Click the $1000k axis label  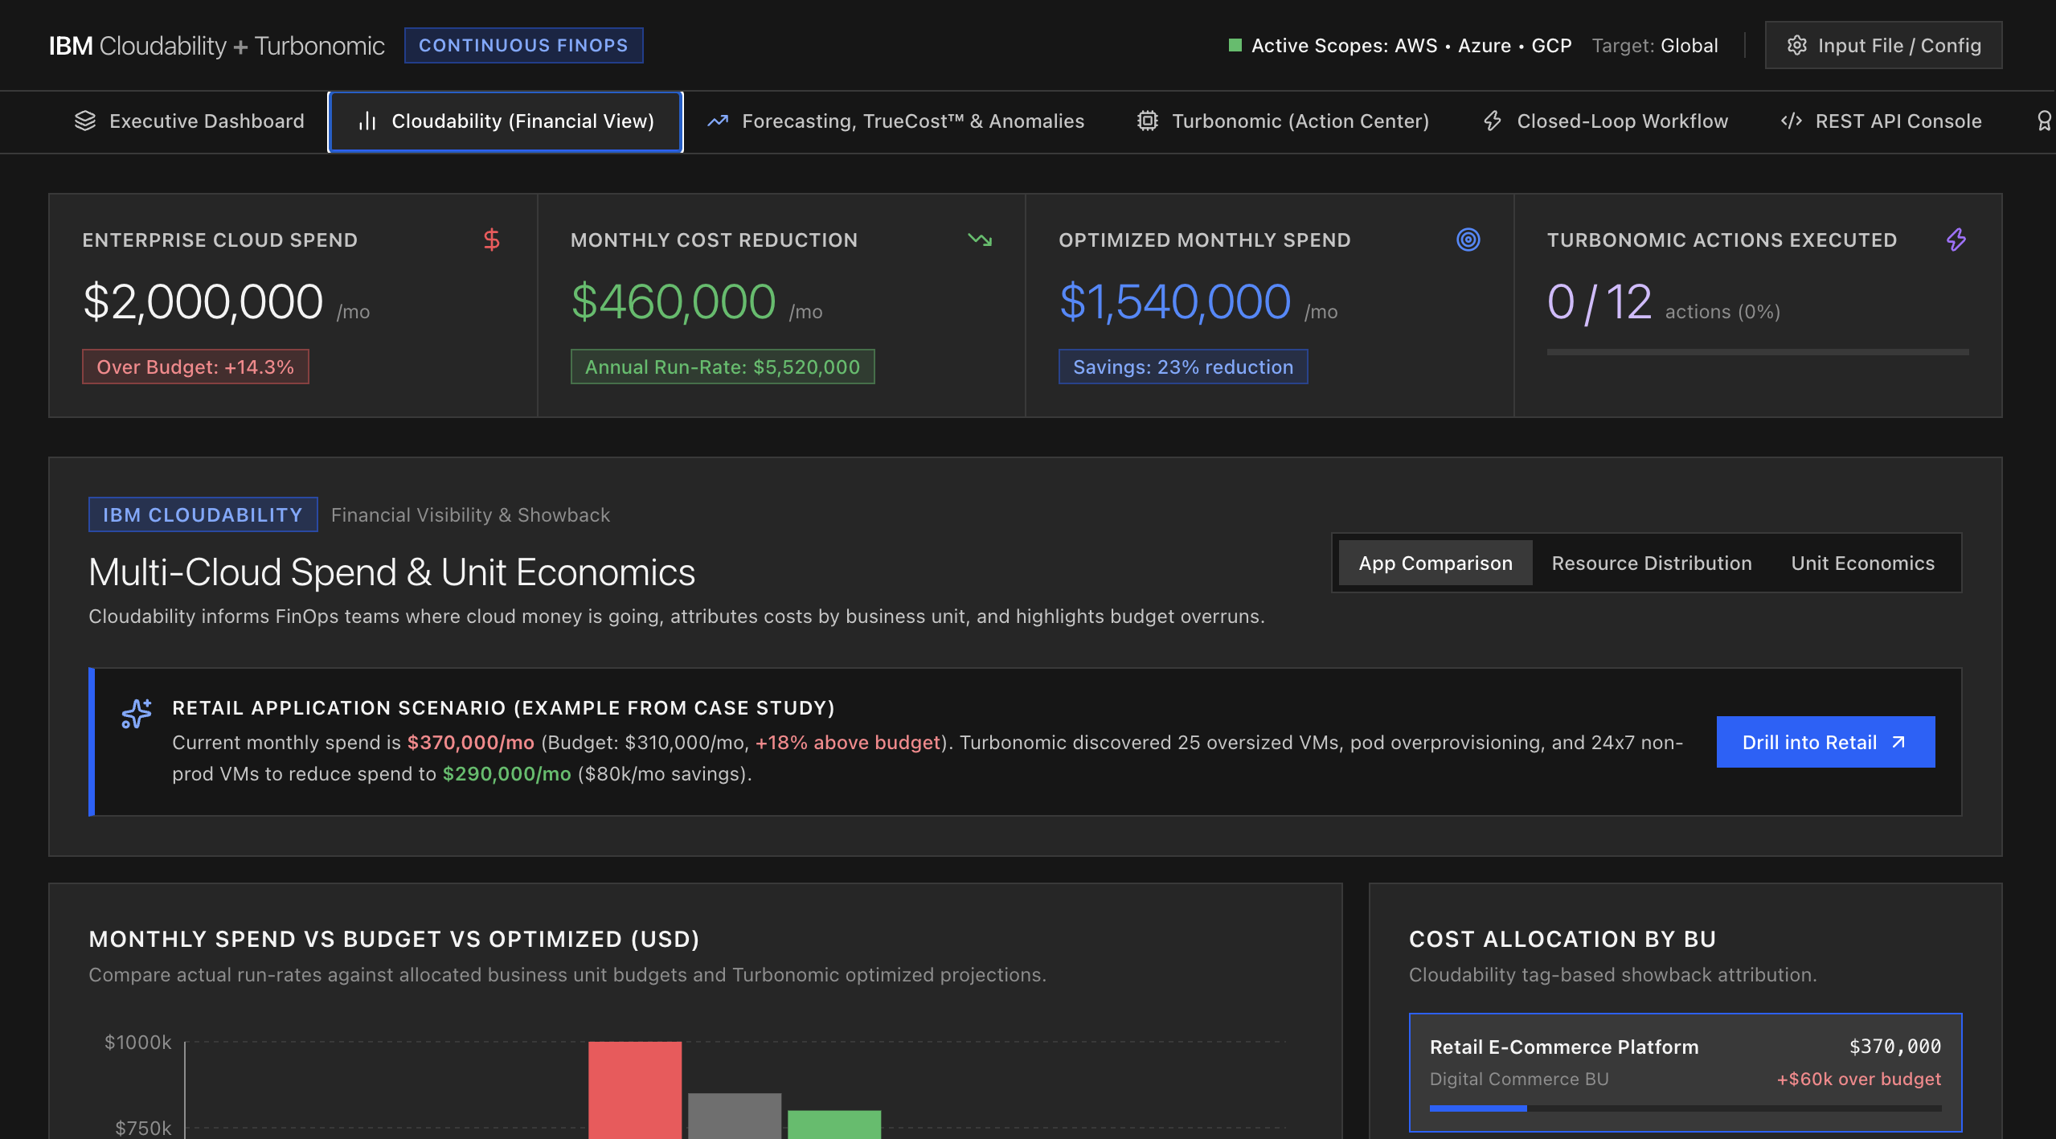138,1042
